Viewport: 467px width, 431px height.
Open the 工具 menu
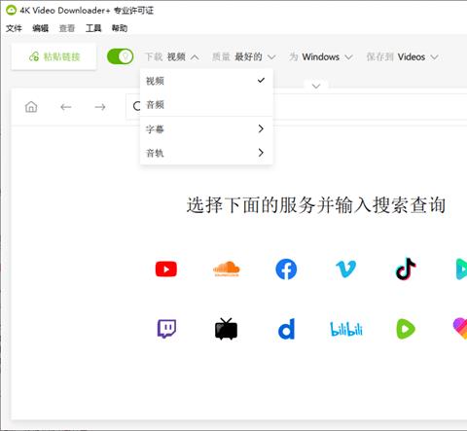pos(93,28)
